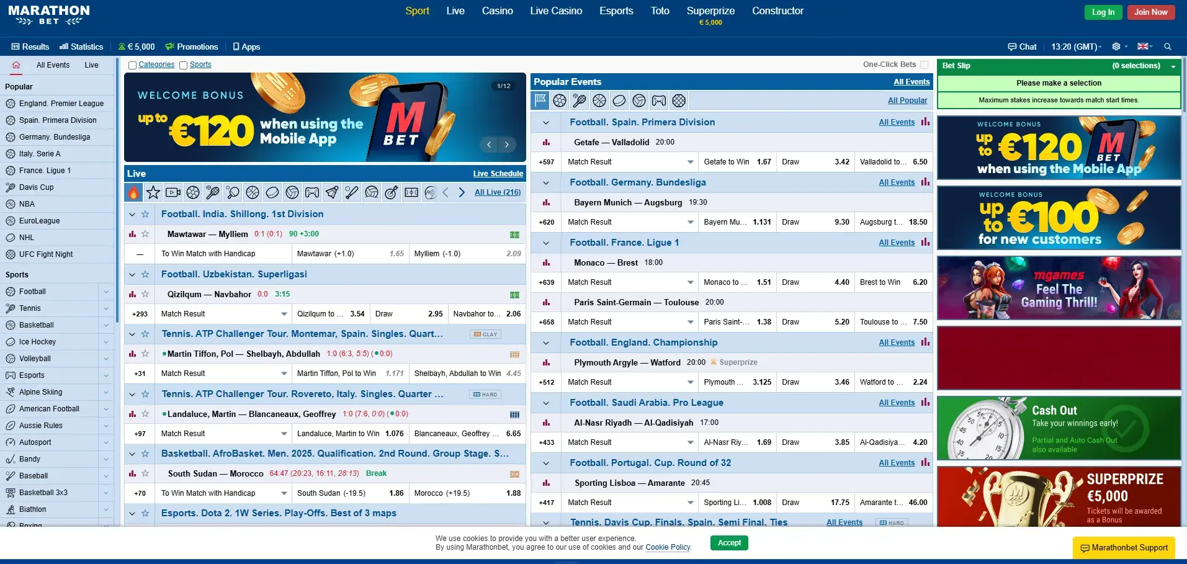Select Draw odds 9.30 for Bayern Munich — Augsburg
This screenshot has height=564, width=1187.
pyautogui.click(x=815, y=222)
